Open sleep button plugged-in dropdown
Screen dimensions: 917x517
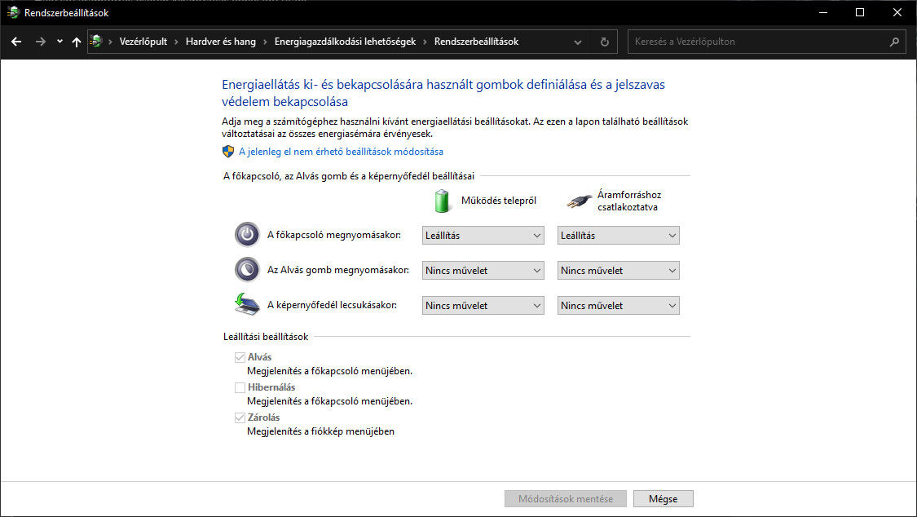click(618, 270)
